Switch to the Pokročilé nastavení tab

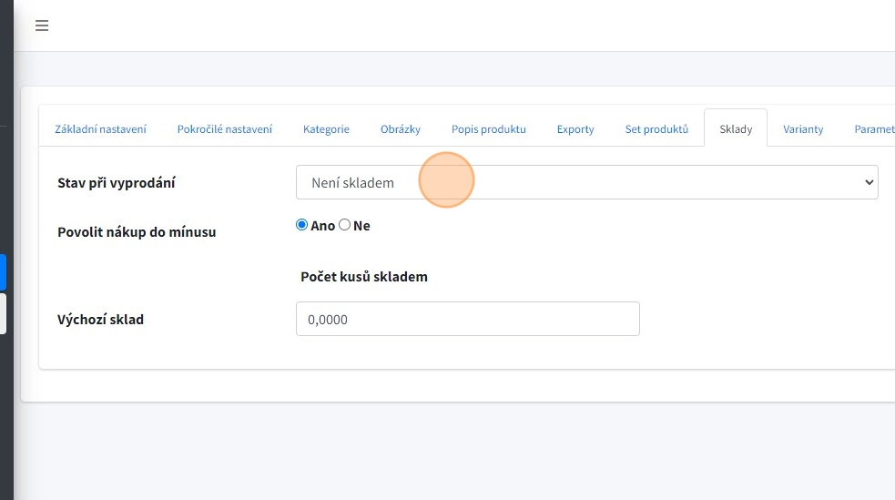click(x=224, y=129)
